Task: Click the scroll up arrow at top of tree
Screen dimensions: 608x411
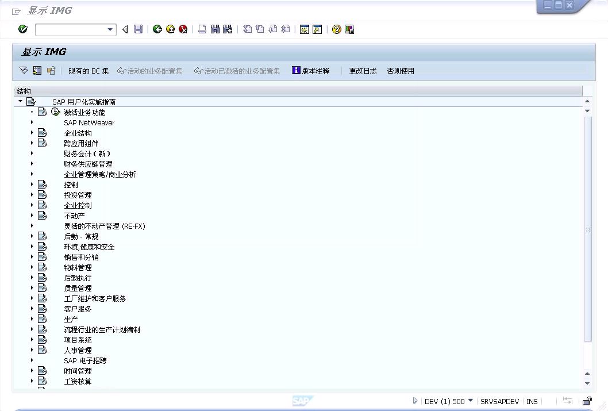Action: (587, 101)
